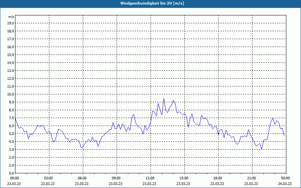Click the 12,0 y-axis value

11,79
